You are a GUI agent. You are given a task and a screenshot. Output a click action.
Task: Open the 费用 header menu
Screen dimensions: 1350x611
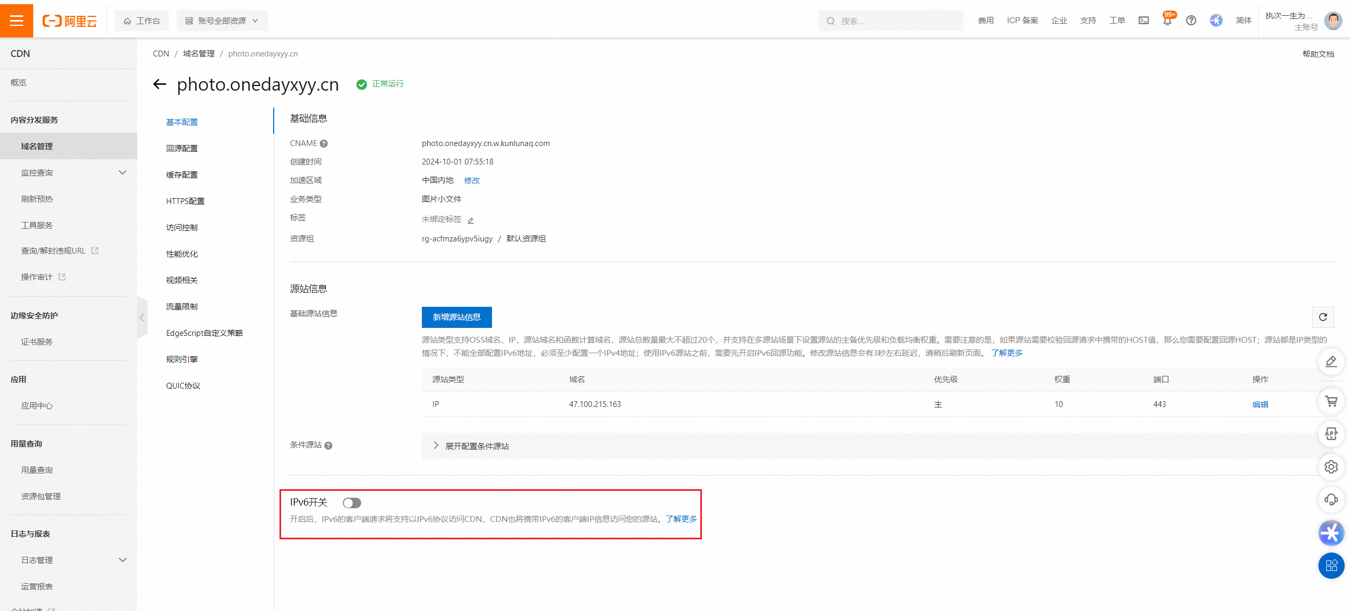(986, 21)
